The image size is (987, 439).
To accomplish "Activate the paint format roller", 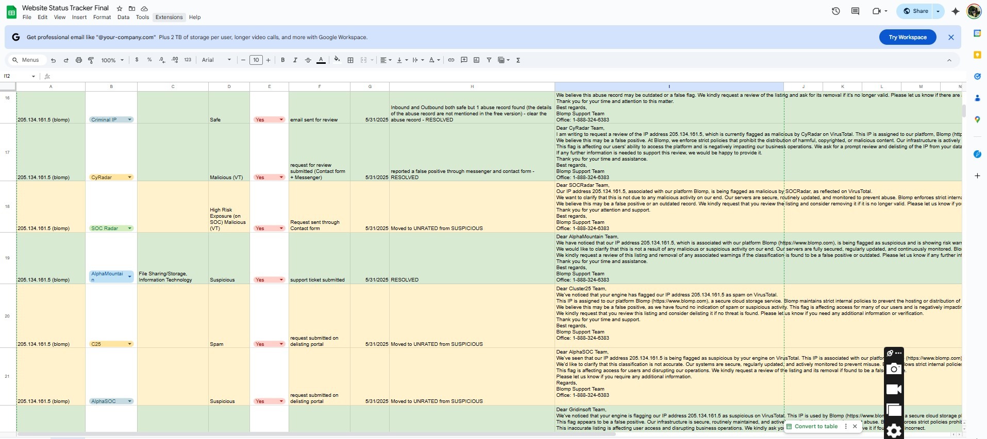I will click(x=91, y=60).
